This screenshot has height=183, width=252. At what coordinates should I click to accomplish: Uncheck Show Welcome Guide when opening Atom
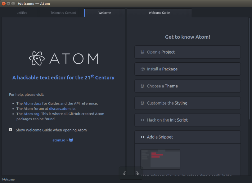click(11, 130)
